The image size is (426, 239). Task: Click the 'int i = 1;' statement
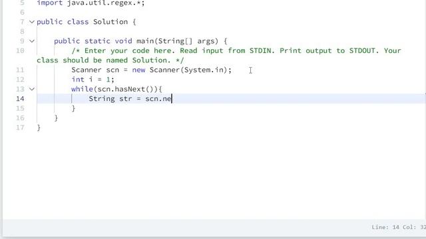tap(93, 80)
